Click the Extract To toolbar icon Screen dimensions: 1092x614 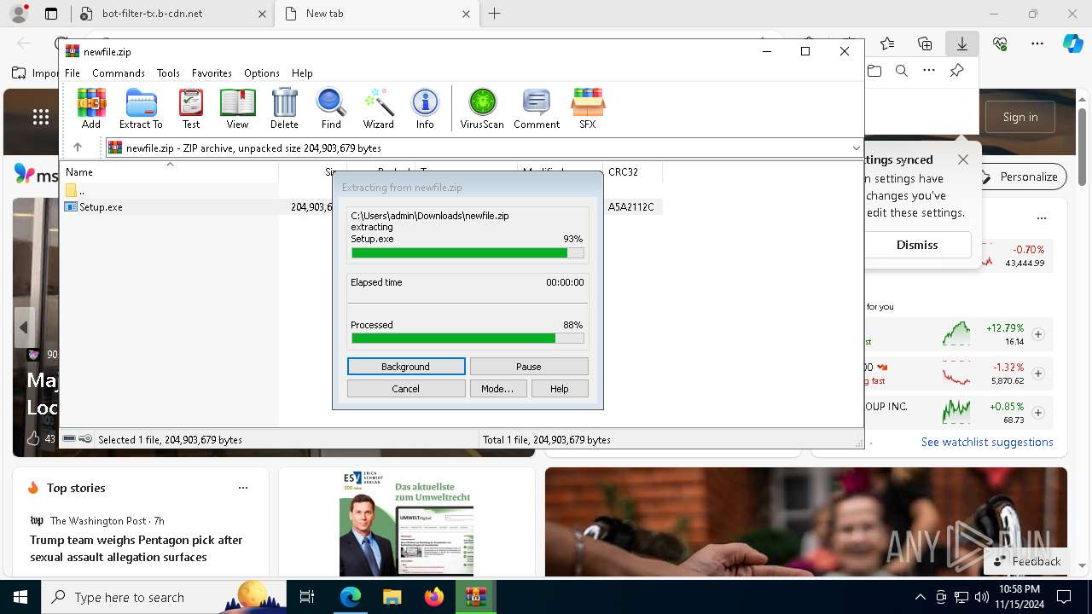[141, 108]
